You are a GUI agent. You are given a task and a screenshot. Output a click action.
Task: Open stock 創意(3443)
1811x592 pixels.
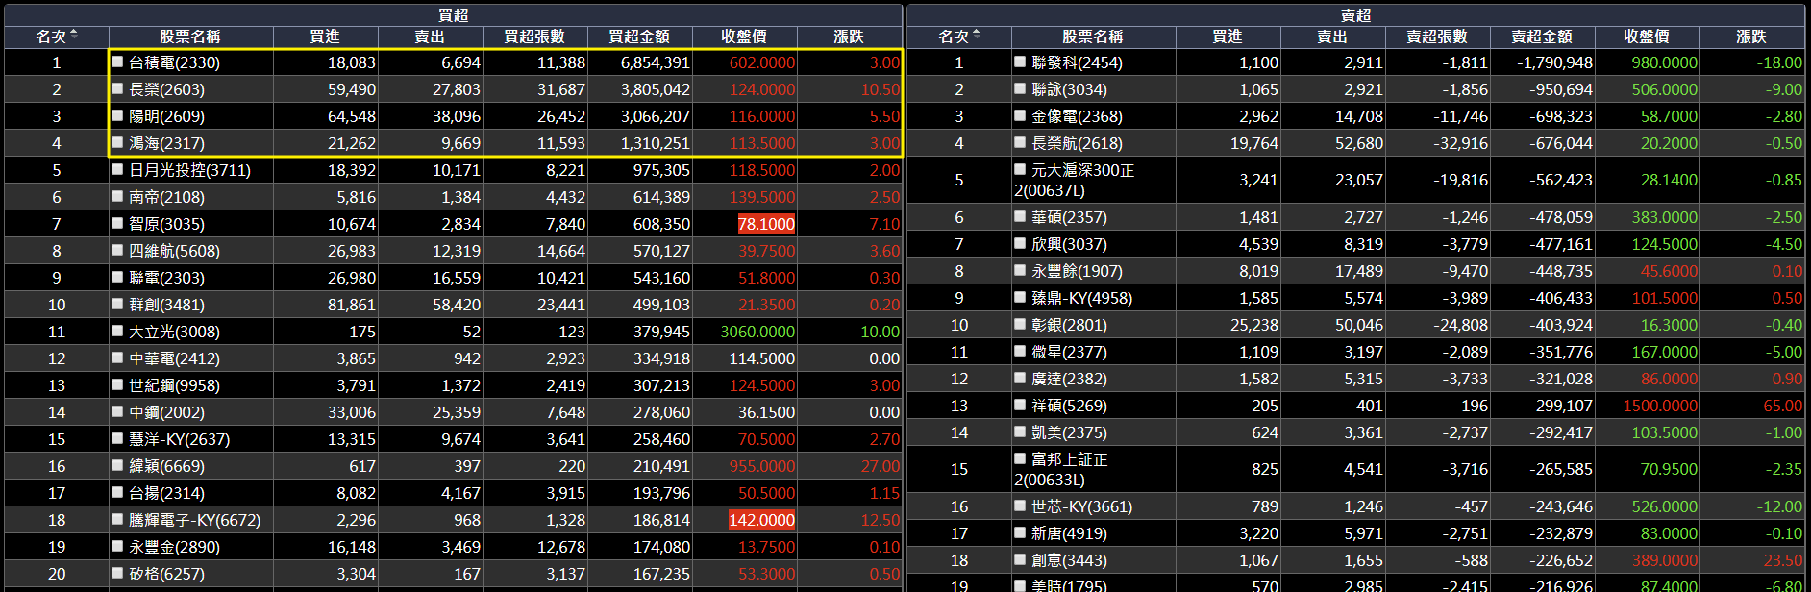click(x=1069, y=560)
